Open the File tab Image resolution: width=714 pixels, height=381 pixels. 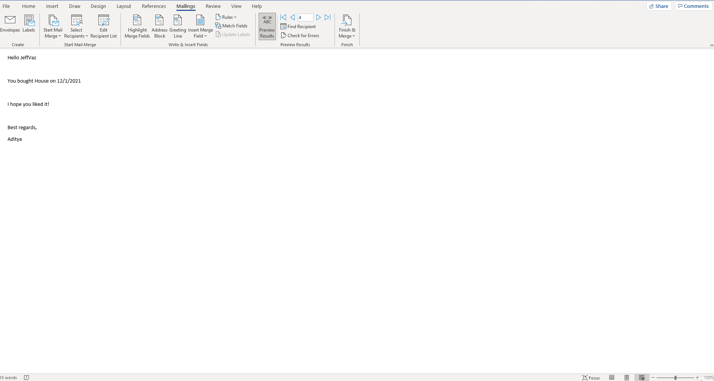tap(6, 6)
